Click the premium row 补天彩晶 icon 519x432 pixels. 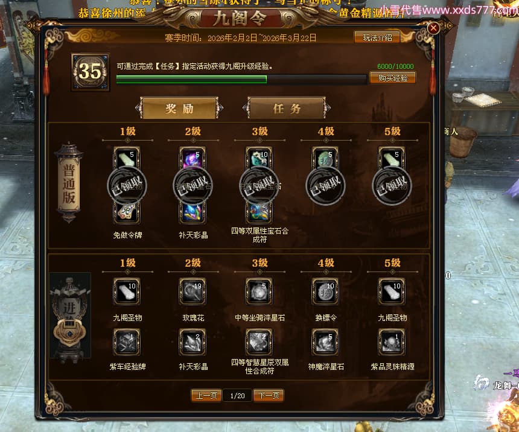point(193,342)
